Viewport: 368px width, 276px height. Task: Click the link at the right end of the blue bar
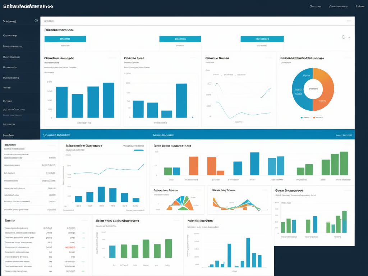pos(344,135)
